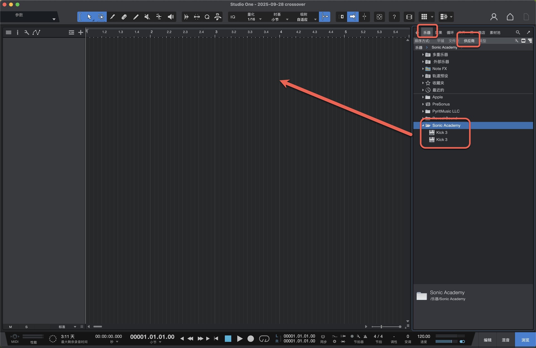Image resolution: width=536 pixels, height=348 pixels.
Task: Click the 混音 (Mix) button
Action: (x=506, y=340)
